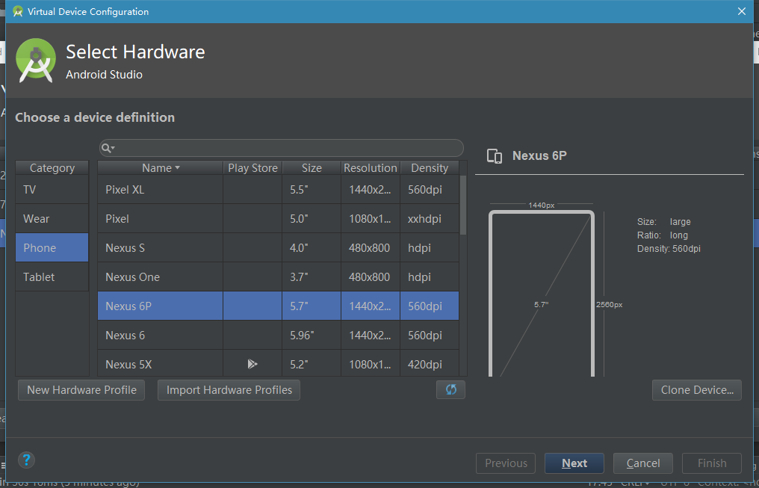Close the Virtual Device Configuration dialog

tap(742, 11)
